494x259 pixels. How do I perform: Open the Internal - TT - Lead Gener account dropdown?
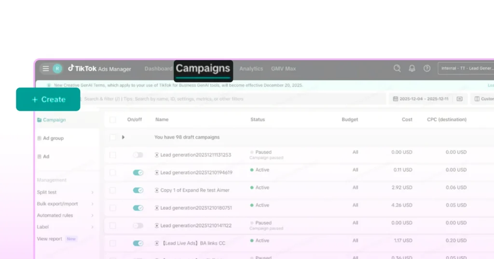click(466, 68)
